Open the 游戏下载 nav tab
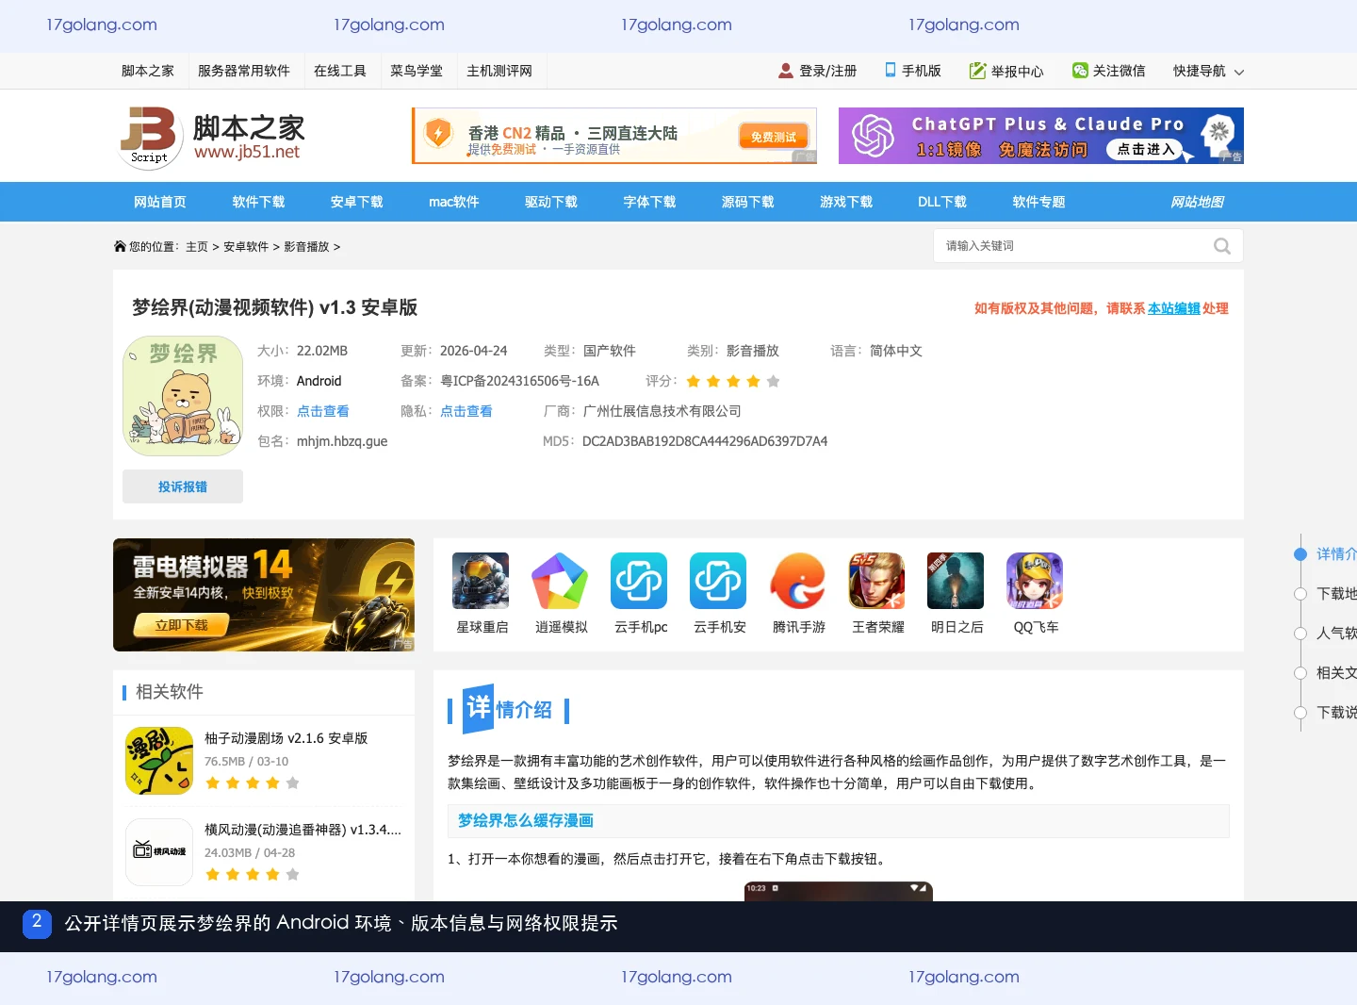This screenshot has width=1357, height=1005. 846,202
